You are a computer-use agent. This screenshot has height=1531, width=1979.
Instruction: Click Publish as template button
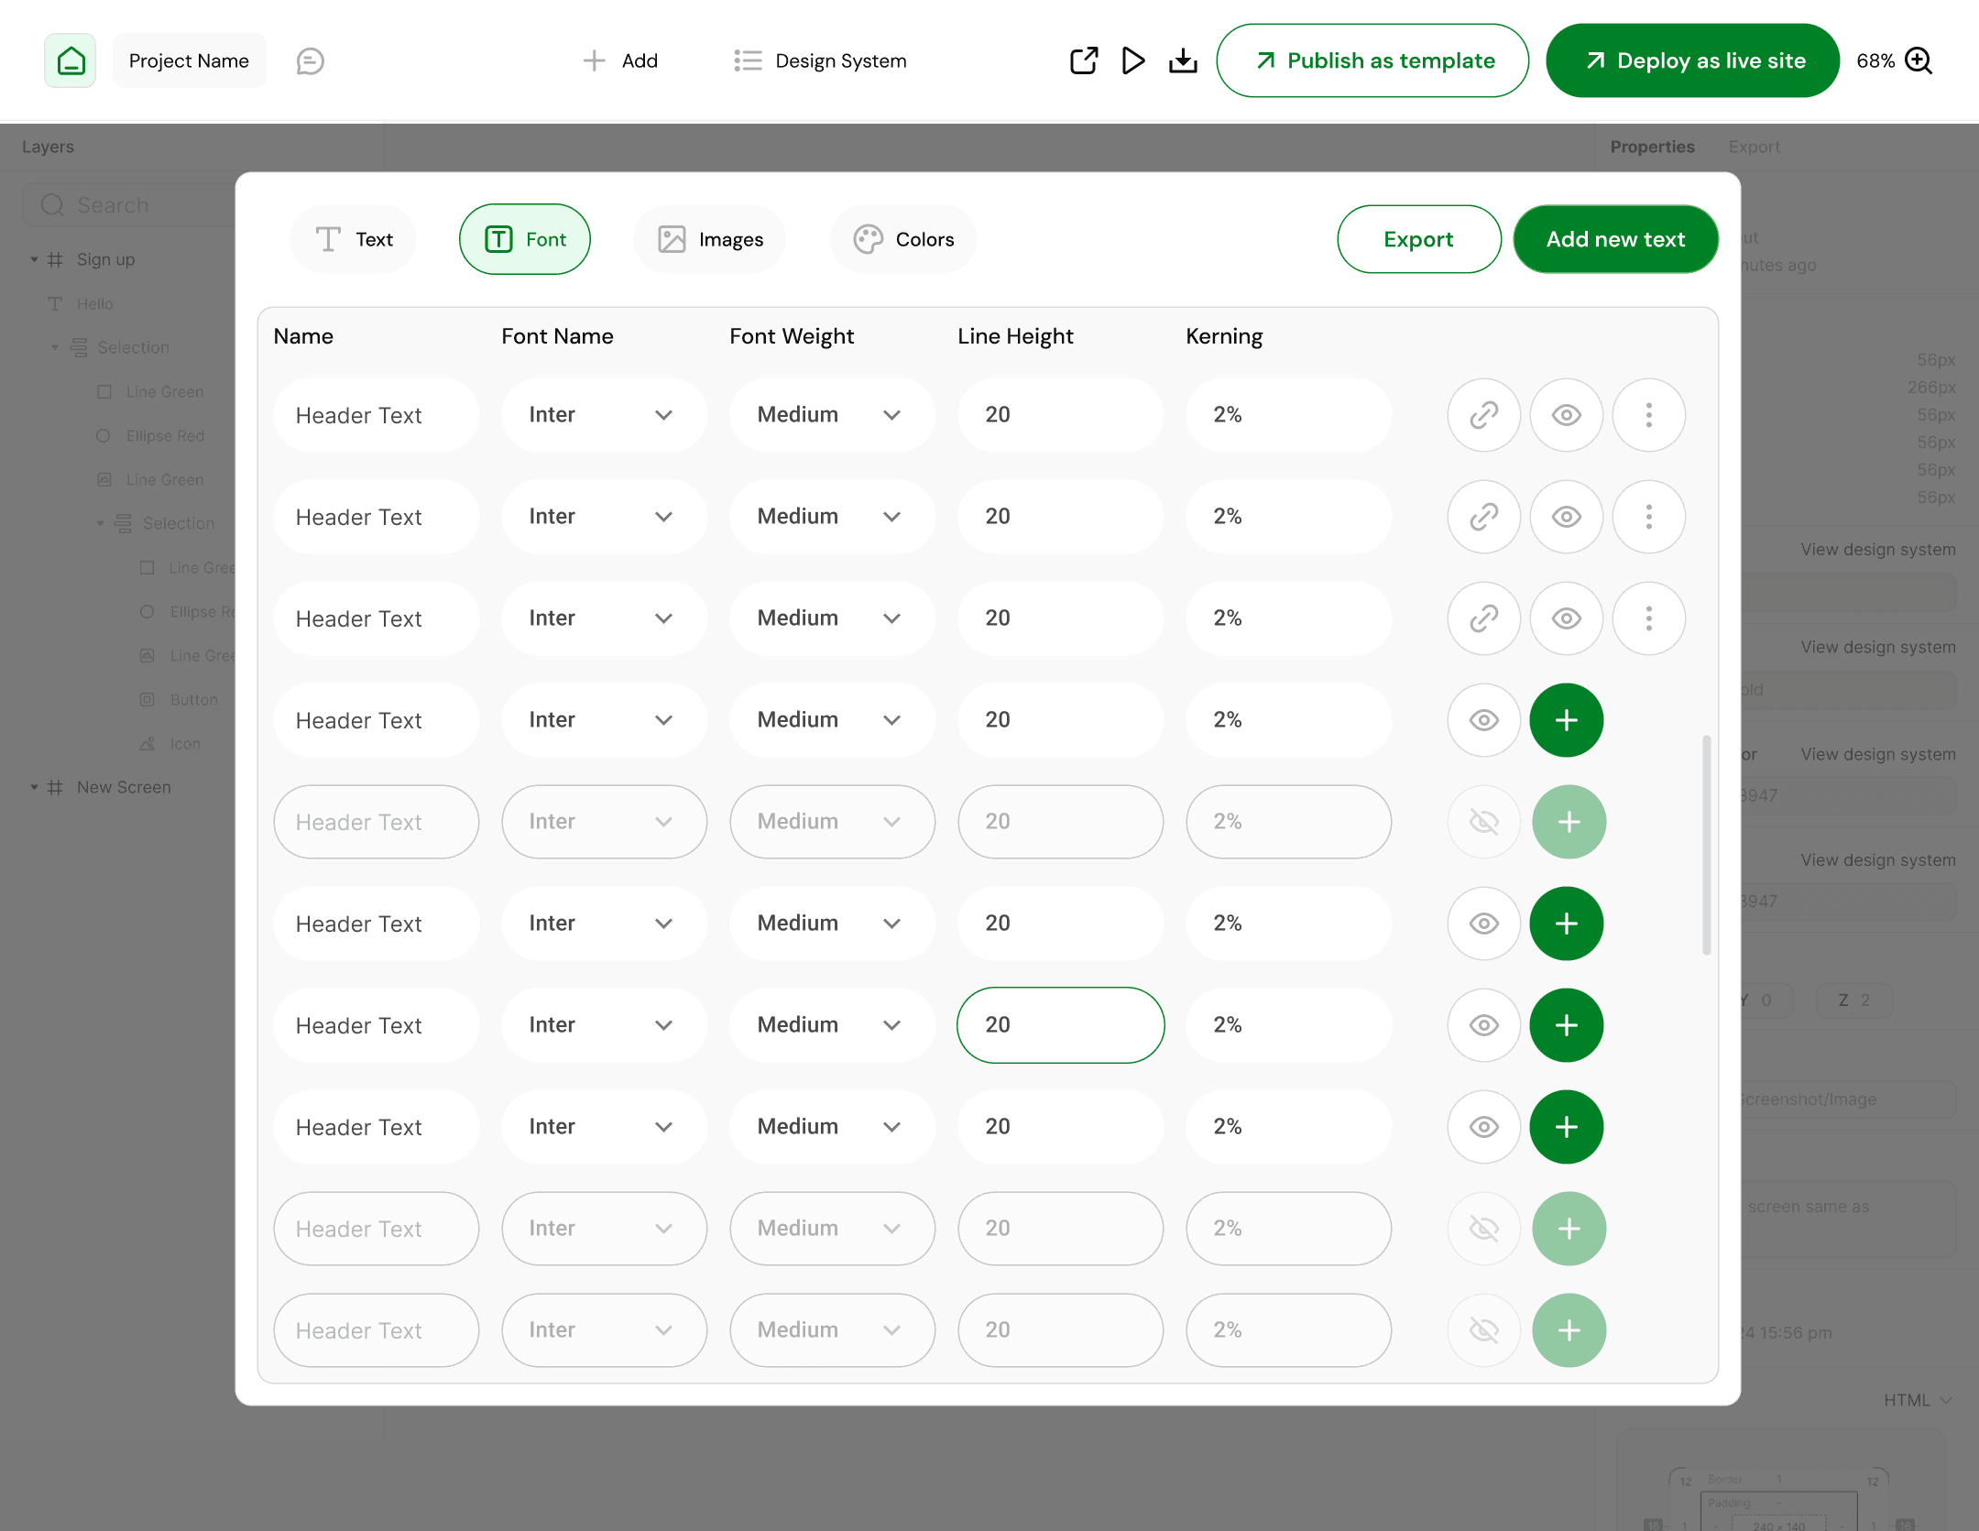pyautogui.click(x=1372, y=60)
